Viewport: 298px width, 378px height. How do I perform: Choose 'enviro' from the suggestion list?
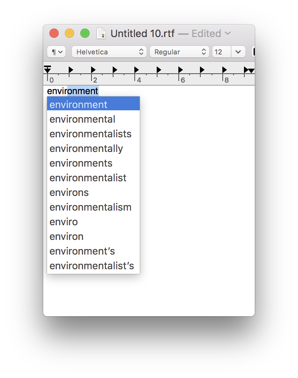point(93,222)
